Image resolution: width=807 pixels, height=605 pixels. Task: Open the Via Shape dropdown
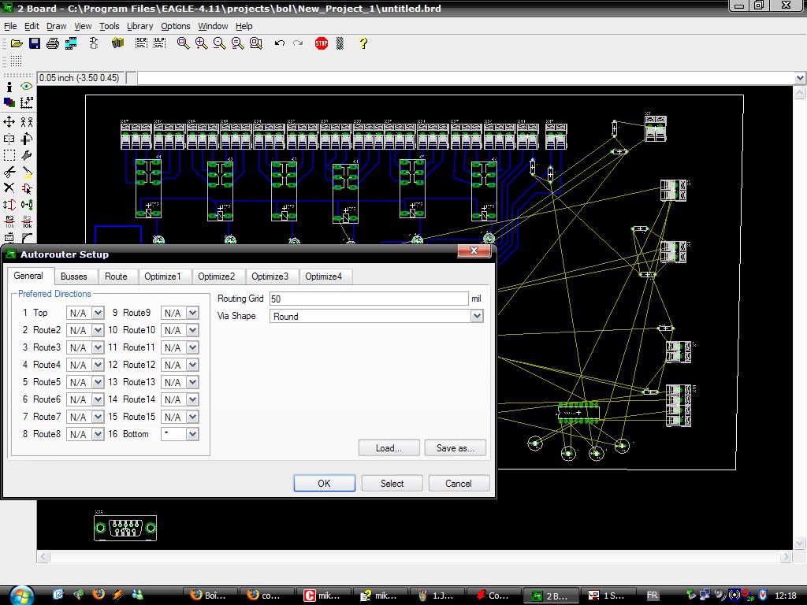click(x=476, y=316)
